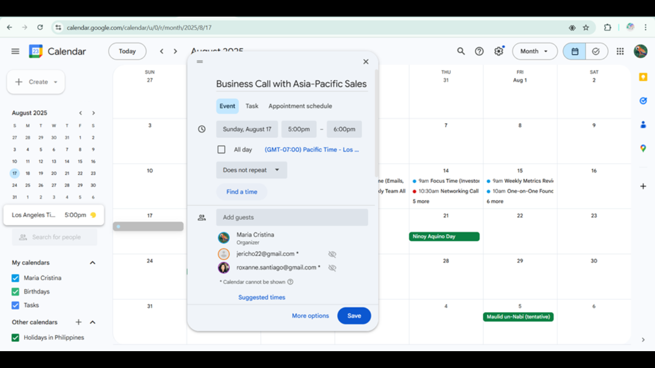The width and height of the screenshot is (655, 368).
Task: Add another calendar with the plus icon
Action: (79, 322)
